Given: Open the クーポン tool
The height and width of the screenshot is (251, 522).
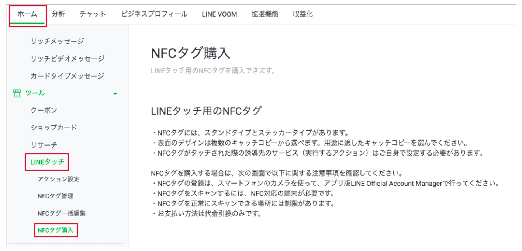Looking at the screenshot, I should 44,111.
